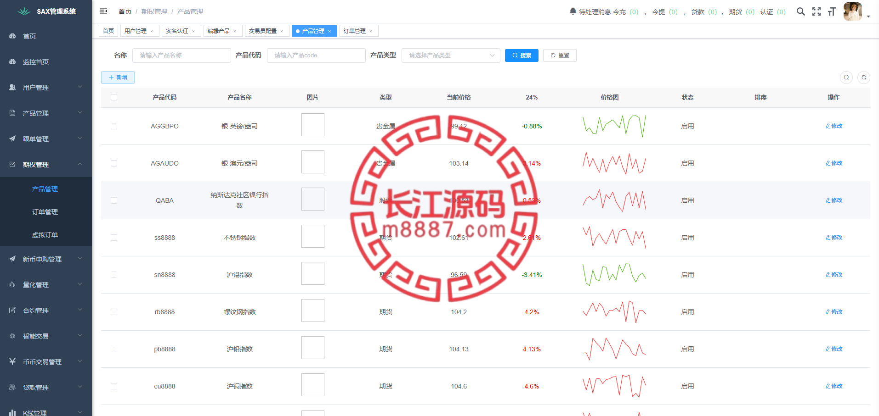This screenshot has height=416, width=879.
Task: Open the user avatar menu
Action: [853, 11]
